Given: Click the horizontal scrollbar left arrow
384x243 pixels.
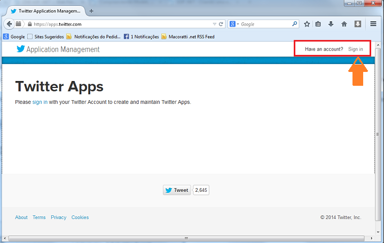Looking at the screenshot, I should [x=5, y=238].
